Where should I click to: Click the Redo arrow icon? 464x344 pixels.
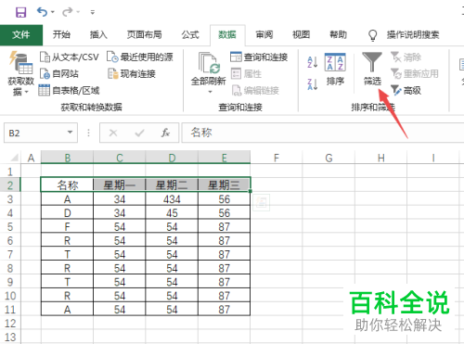pyautogui.click(x=67, y=12)
